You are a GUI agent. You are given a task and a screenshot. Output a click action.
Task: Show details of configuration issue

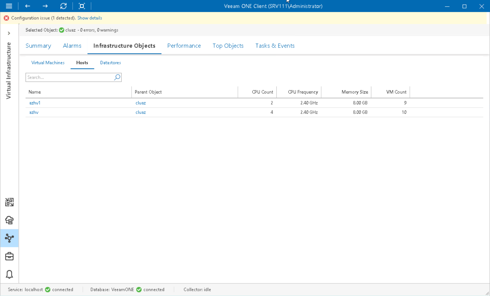pyautogui.click(x=90, y=18)
